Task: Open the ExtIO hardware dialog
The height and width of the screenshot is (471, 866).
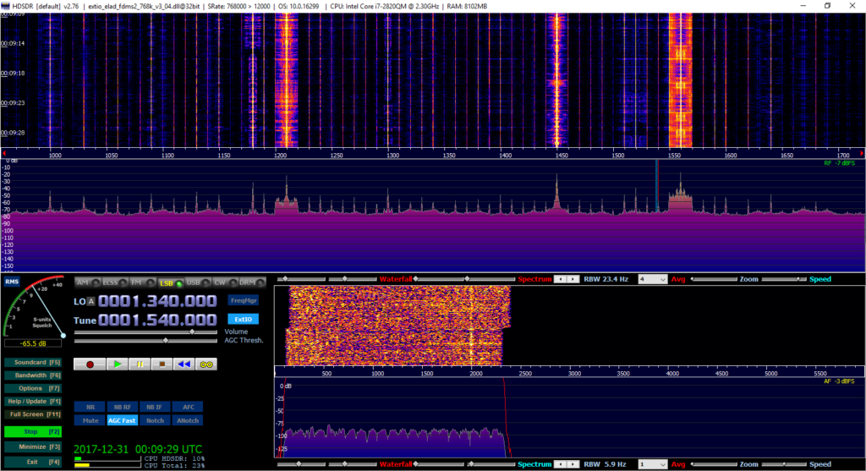Action: point(244,319)
